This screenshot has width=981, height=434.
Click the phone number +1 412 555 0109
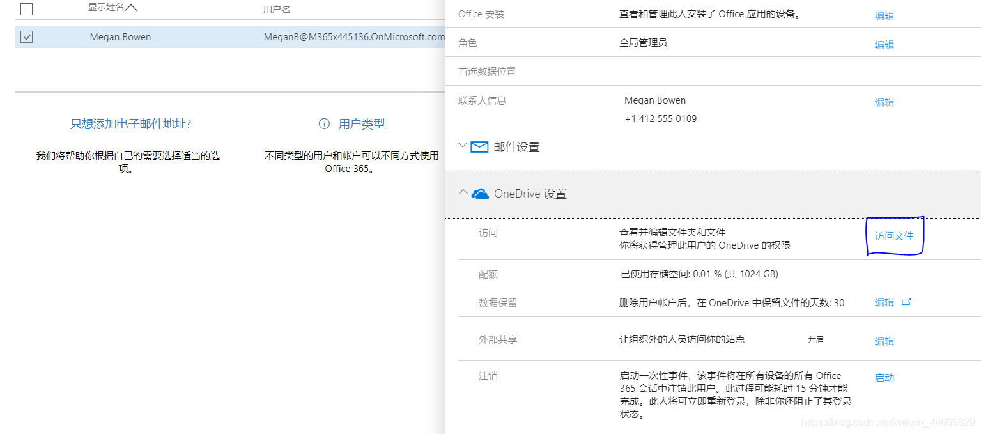pyautogui.click(x=661, y=119)
